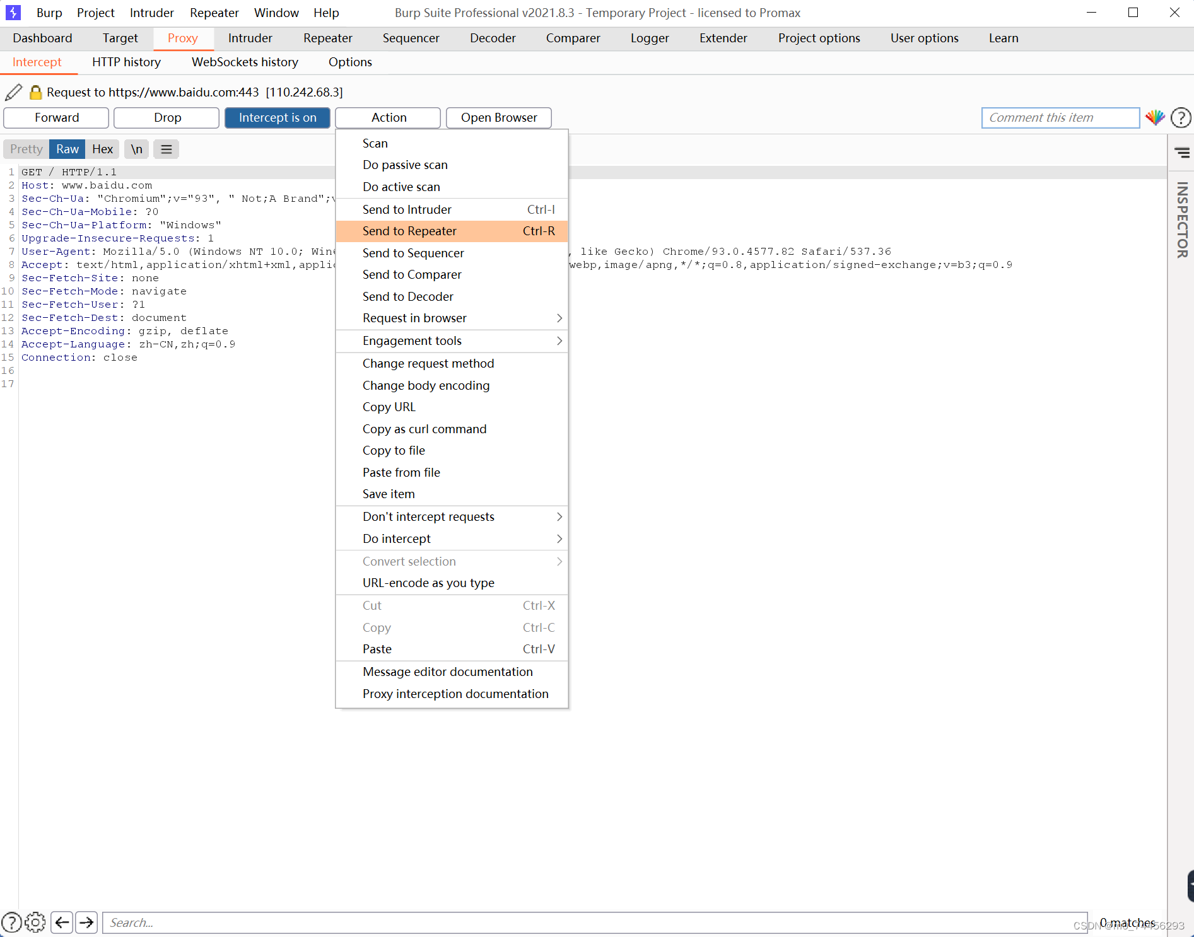The image size is (1194, 937).
Task: Open the Repeater main tab
Action: (327, 38)
